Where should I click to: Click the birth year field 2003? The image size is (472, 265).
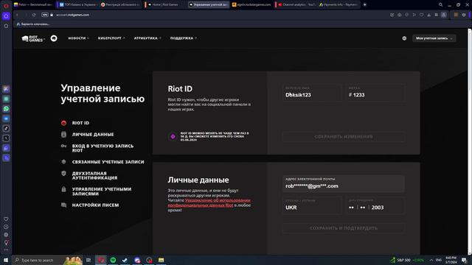pyautogui.click(x=378, y=208)
